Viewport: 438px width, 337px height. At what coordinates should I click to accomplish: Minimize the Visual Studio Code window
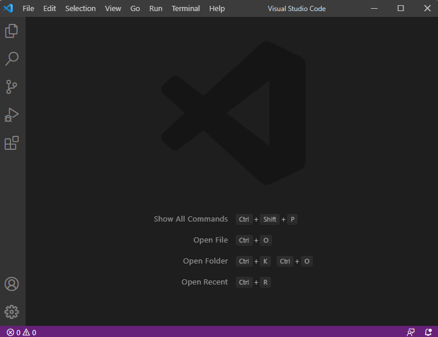[374, 8]
